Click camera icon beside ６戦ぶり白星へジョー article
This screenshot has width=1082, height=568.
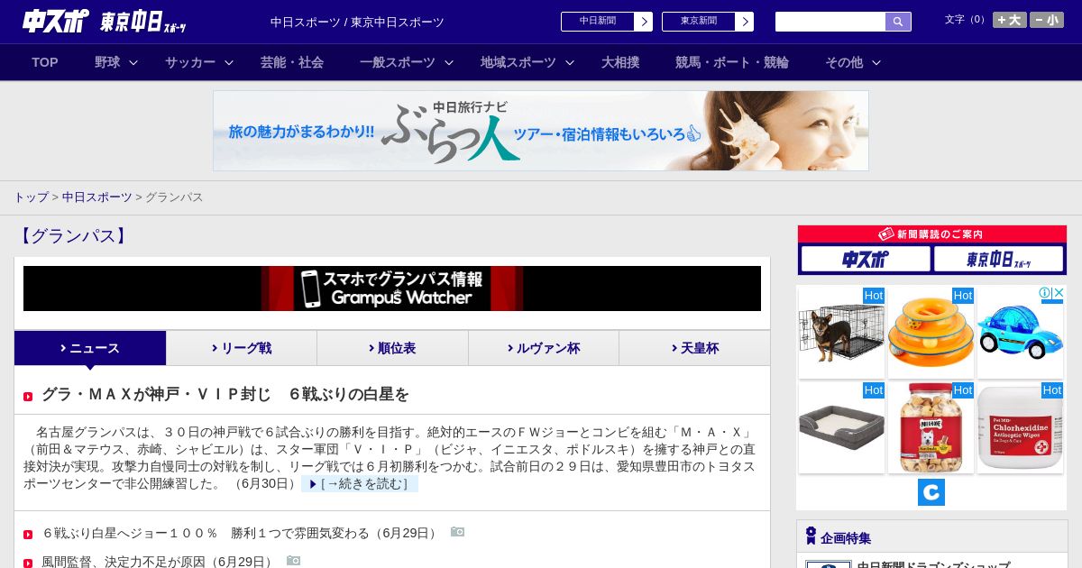coord(457,532)
